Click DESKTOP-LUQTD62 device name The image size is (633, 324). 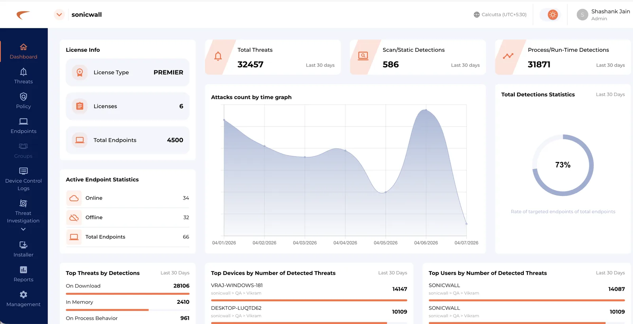pos(236,308)
